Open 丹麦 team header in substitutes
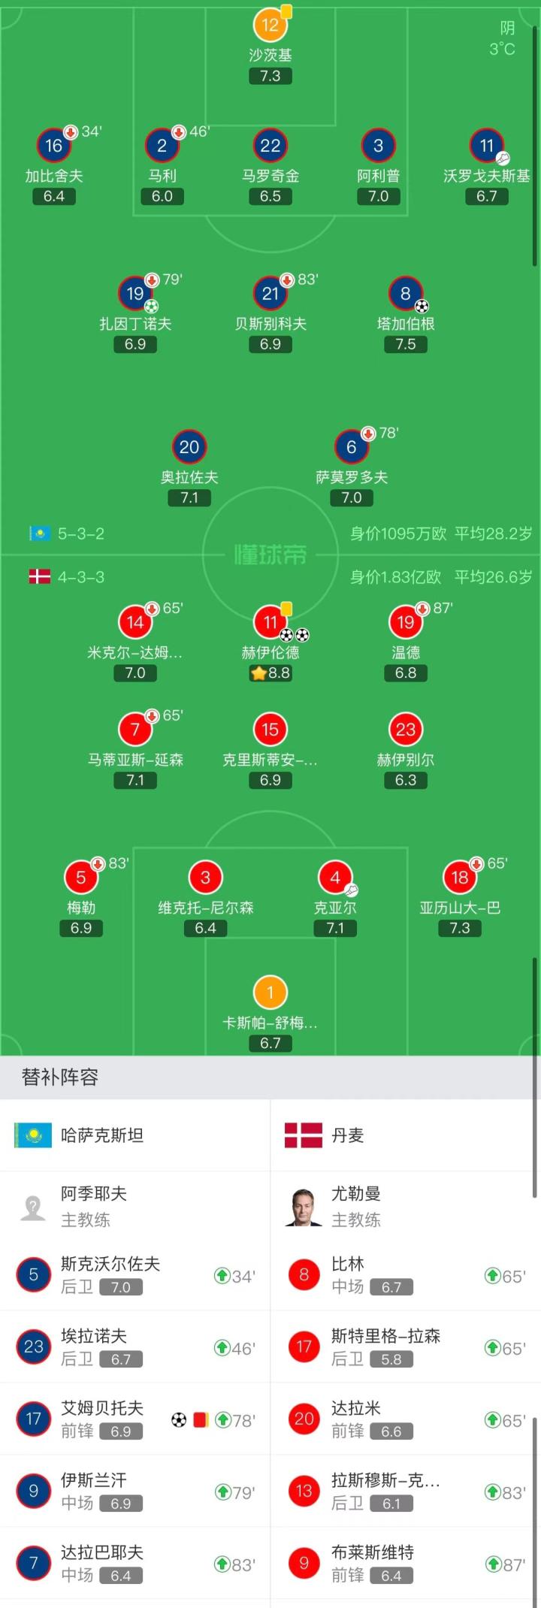 [x=347, y=1135]
